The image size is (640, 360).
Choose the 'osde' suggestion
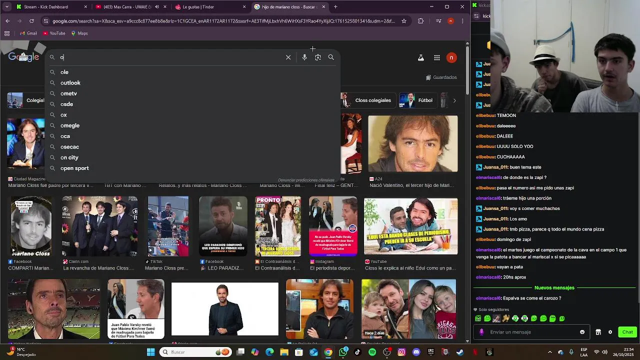coord(192,104)
